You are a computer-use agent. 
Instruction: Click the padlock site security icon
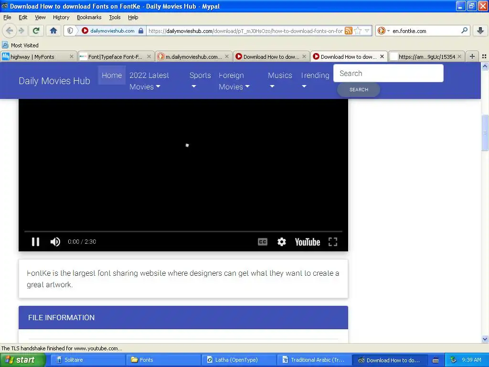pos(141,31)
